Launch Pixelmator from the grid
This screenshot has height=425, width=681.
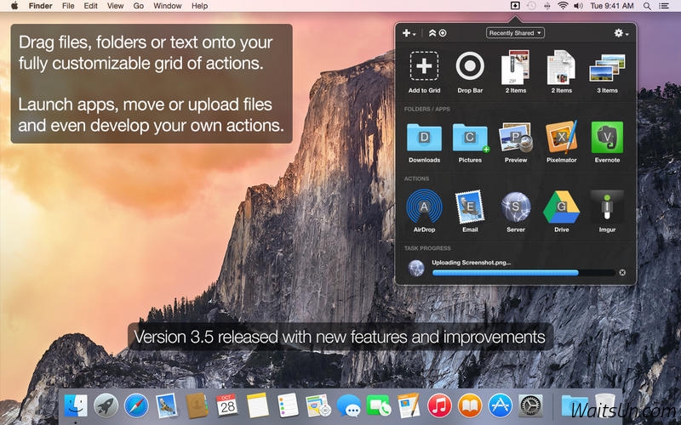pyautogui.click(x=562, y=137)
